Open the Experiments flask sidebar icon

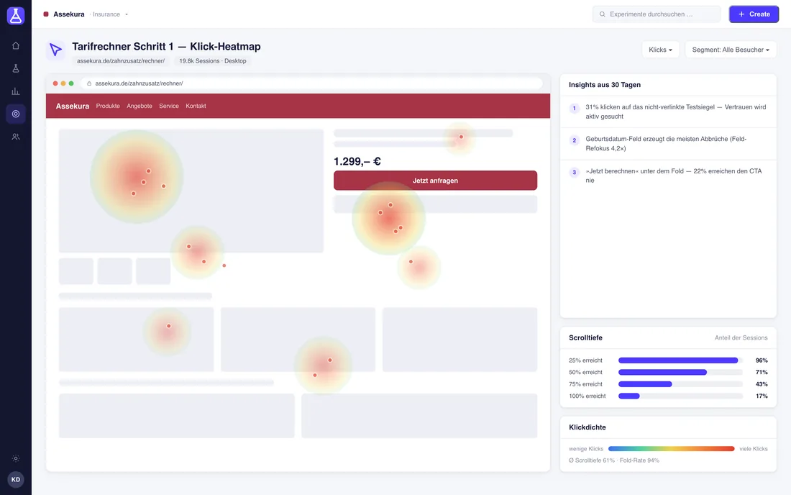tap(16, 68)
